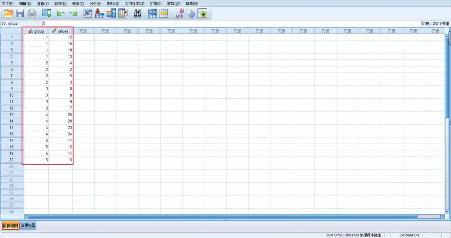The width and height of the screenshot is (451, 238).
Task: Click the vertical scrollbar up arrow
Action: point(447,36)
